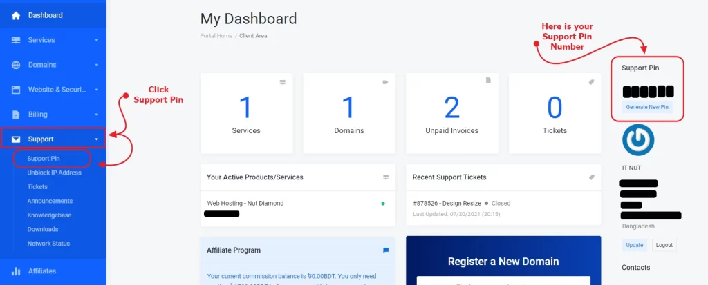Viewport: 708px width, 285px height.
Task: Open Tickets under Support
Action: 37,187
